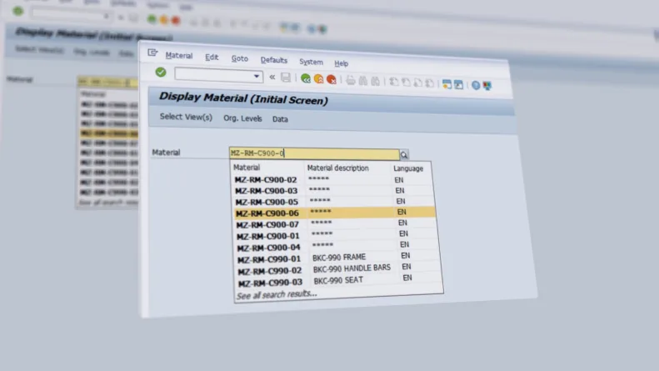
Task: Open the Material menu
Action: point(178,56)
